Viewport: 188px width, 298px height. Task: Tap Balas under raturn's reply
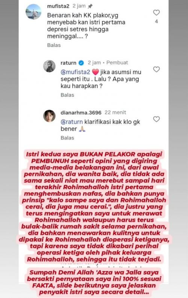point(67,95)
